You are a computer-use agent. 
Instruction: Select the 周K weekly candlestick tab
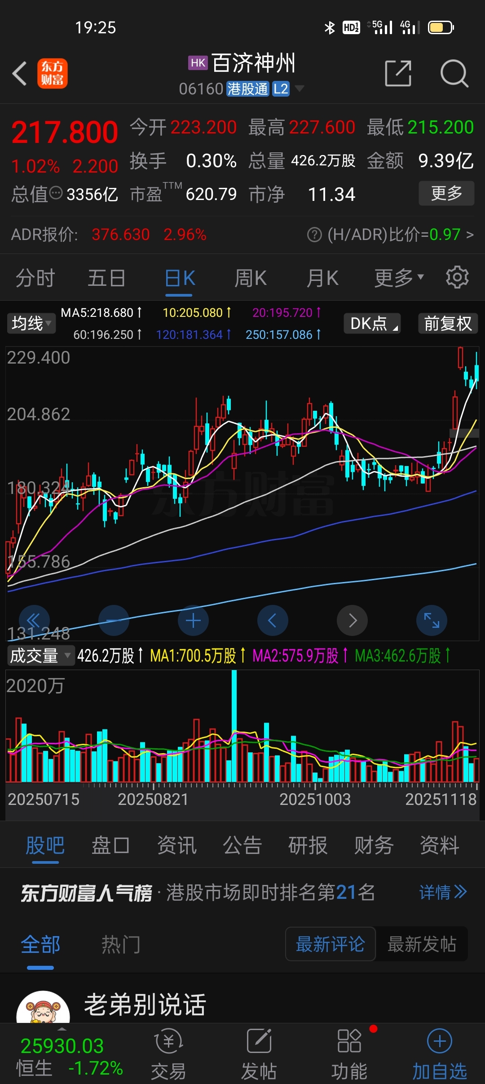tap(251, 278)
